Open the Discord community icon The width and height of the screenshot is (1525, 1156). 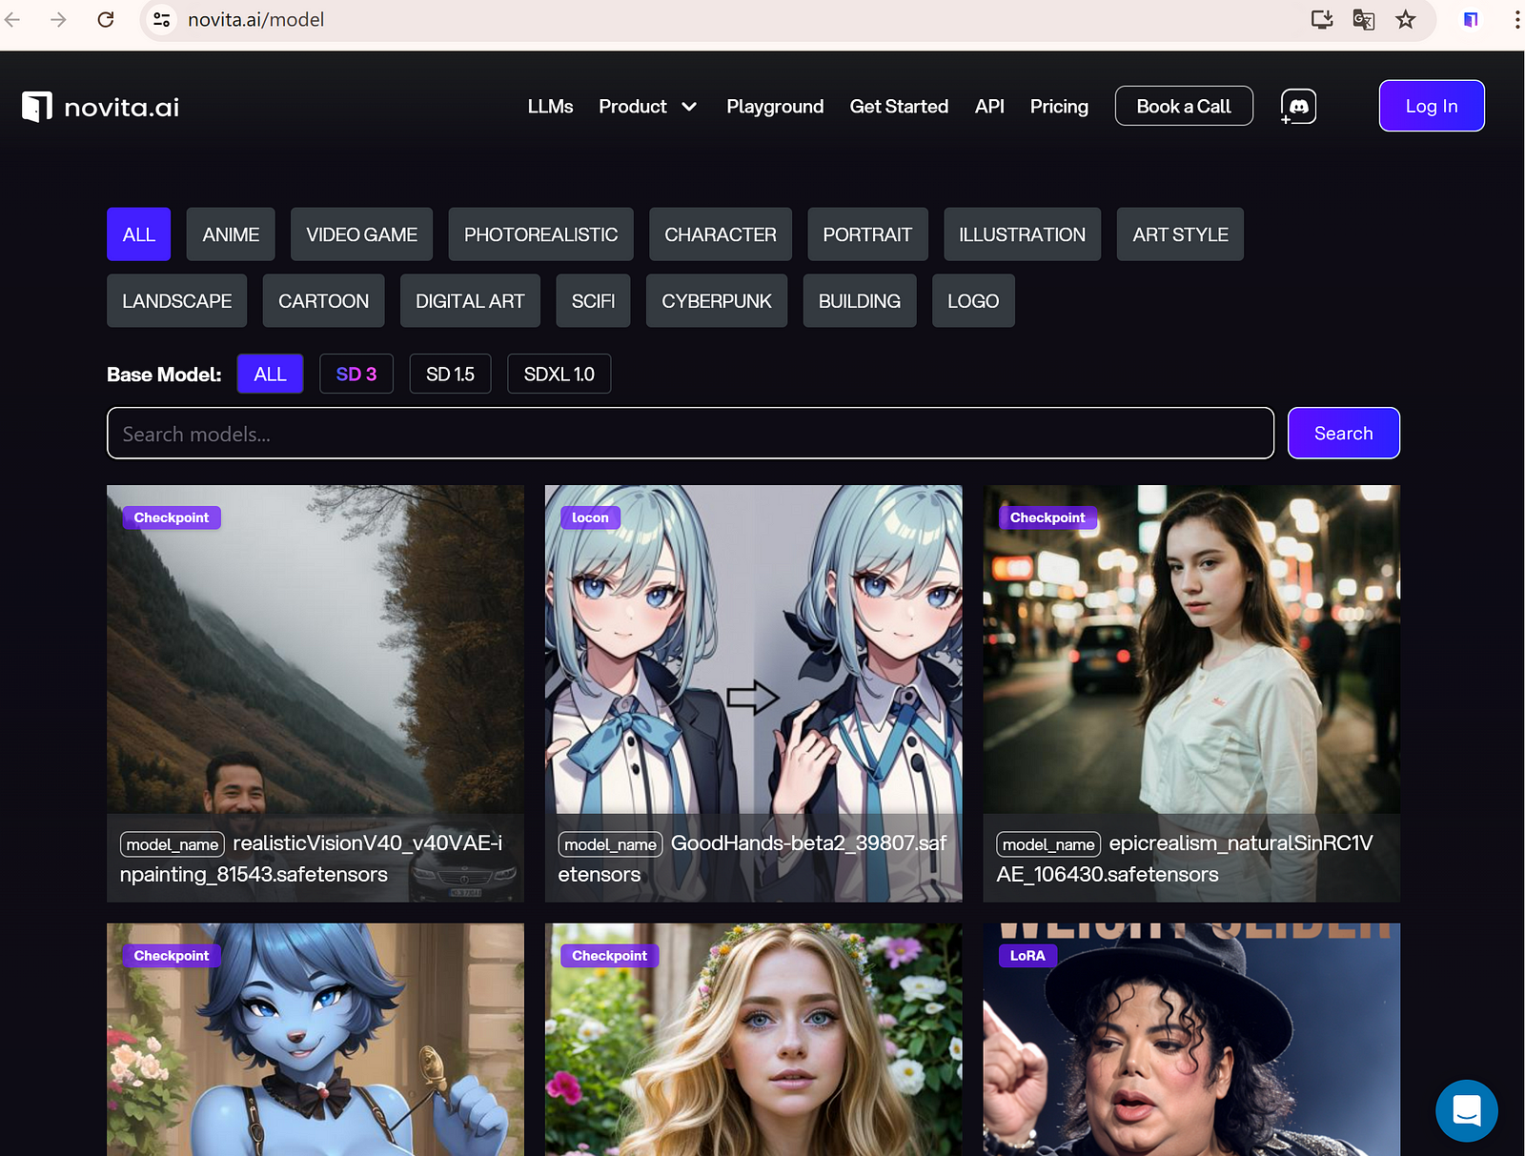(1298, 107)
